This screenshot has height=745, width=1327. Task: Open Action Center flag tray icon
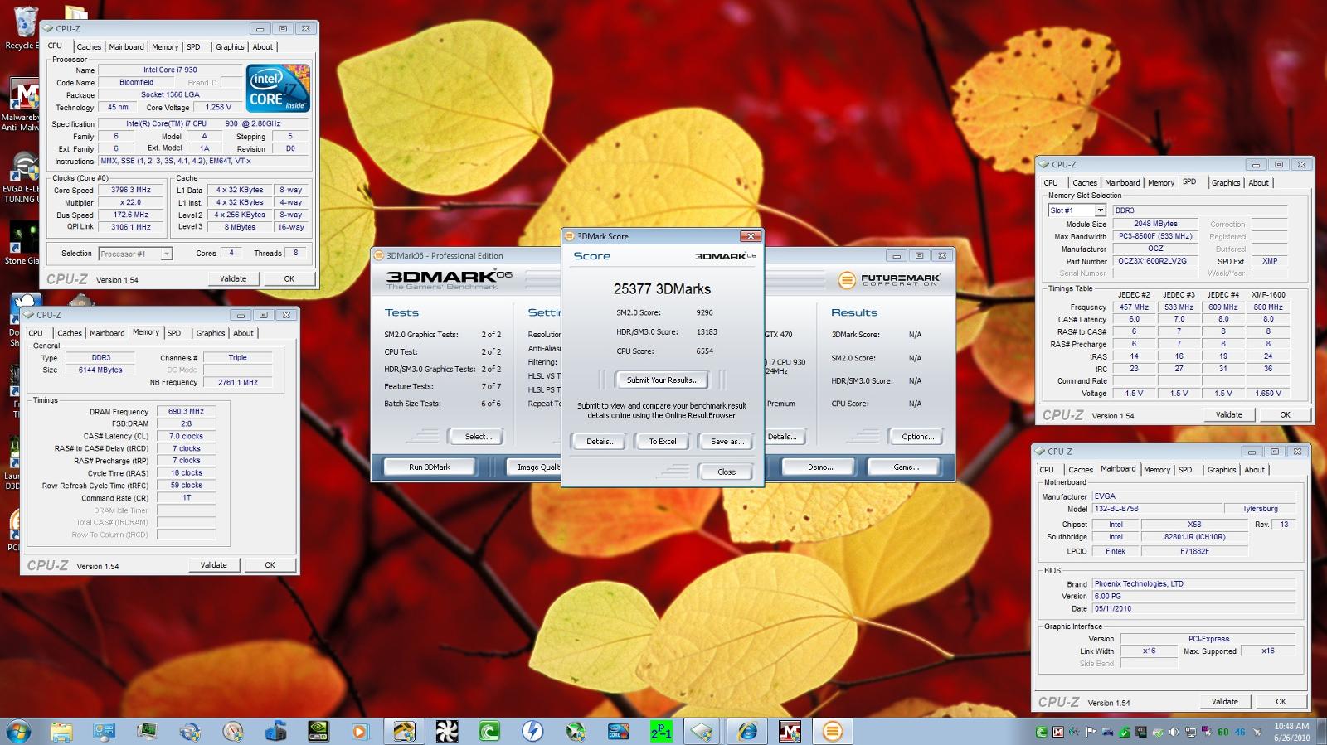coord(1091,732)
